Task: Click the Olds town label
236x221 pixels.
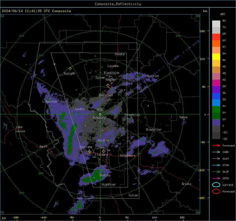Action: [100, 110]
